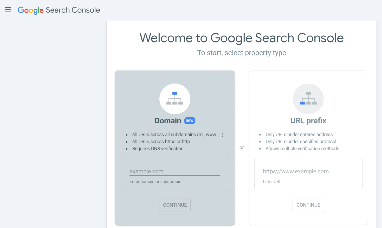
Task: Click the Google Search Console logo
Action: click(x=59, y=10)
